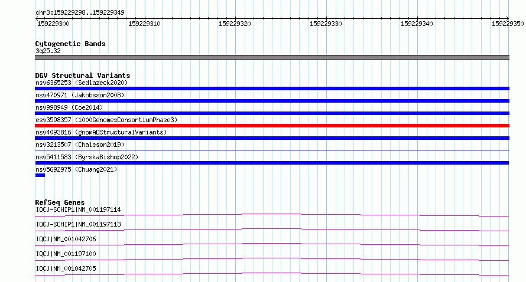The image size is (526, 282).
Task: Click the red bar for esv3598357
Action: coord(272,126)
